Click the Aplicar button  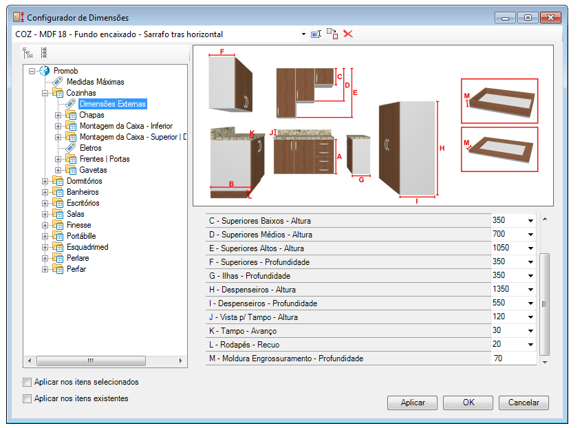click(x=412, y=403)
